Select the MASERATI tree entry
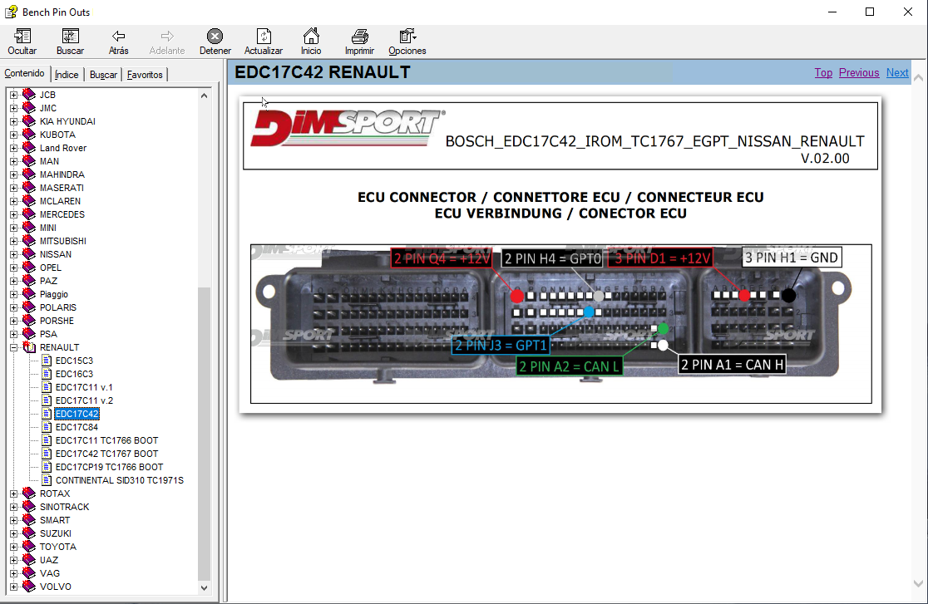The image size is (928, 604). 62,188
